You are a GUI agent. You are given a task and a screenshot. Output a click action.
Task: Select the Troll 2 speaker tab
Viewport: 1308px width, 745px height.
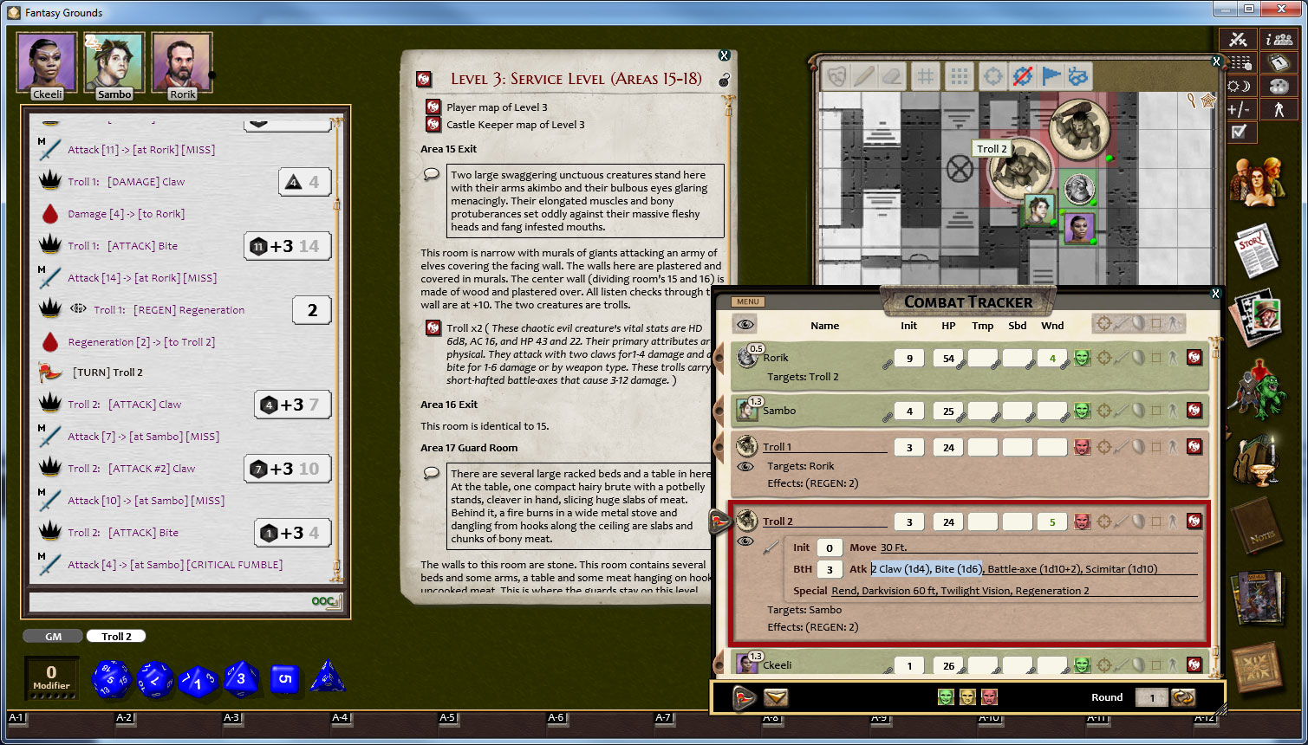tap(116, 637)
